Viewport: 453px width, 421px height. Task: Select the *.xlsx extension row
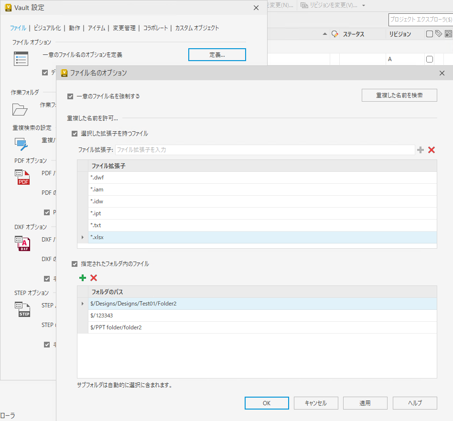coord(262,237)
